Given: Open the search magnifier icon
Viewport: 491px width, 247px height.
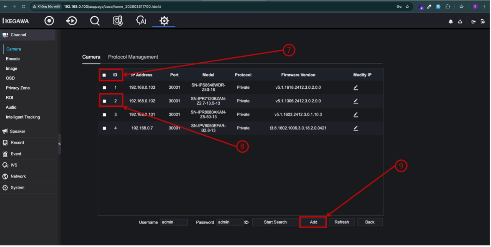Looking at the screenshot, I should tap(95, 21).
